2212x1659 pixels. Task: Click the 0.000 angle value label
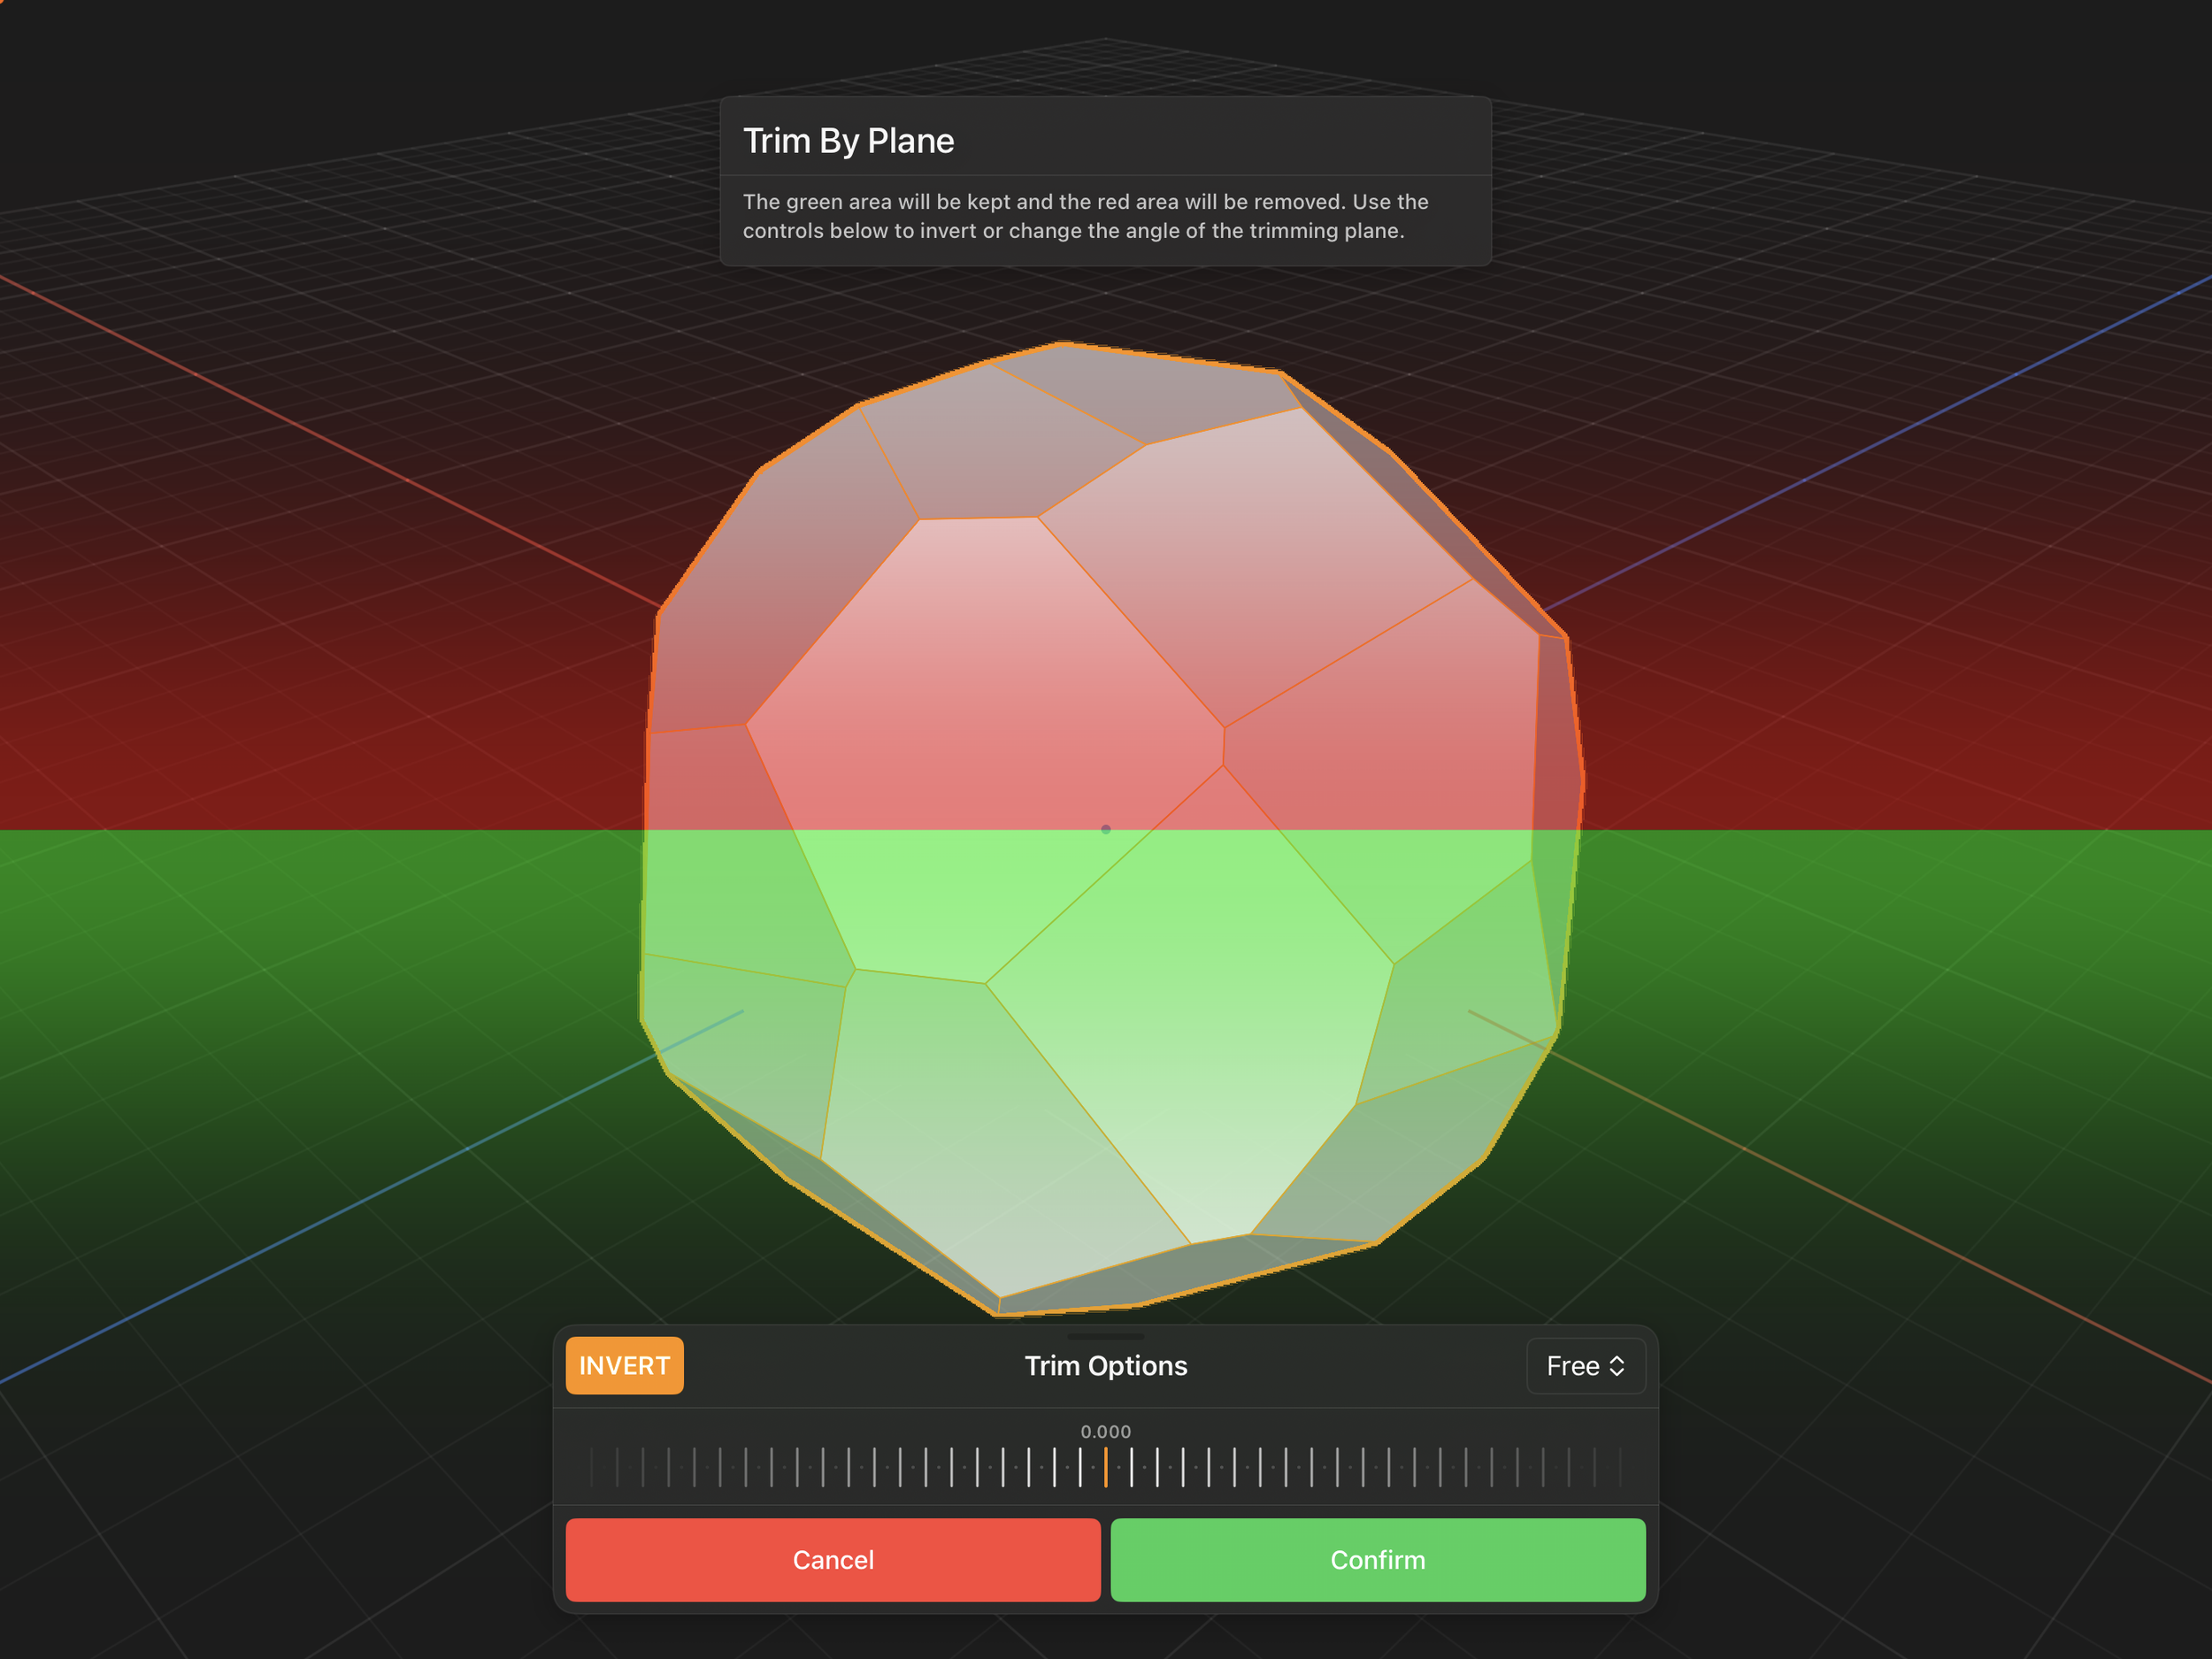(1105, 1432)
